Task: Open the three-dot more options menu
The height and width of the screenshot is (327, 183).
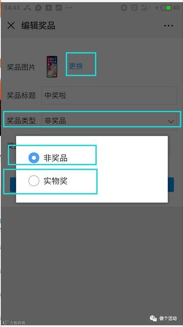Action: (x=168, y=26)
